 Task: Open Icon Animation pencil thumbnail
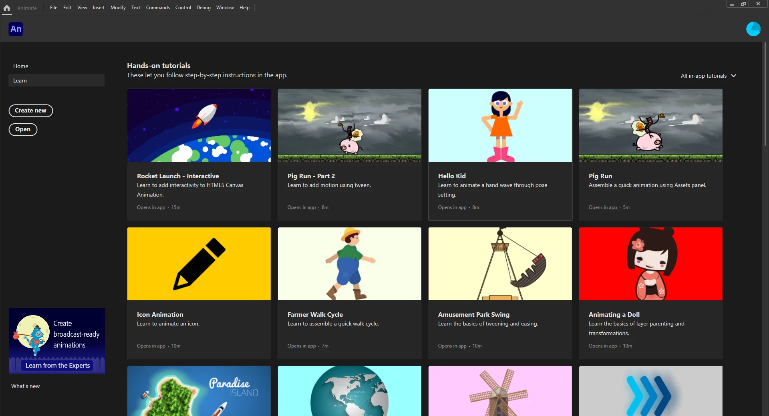pyautogui.click(x=199, y=264)
